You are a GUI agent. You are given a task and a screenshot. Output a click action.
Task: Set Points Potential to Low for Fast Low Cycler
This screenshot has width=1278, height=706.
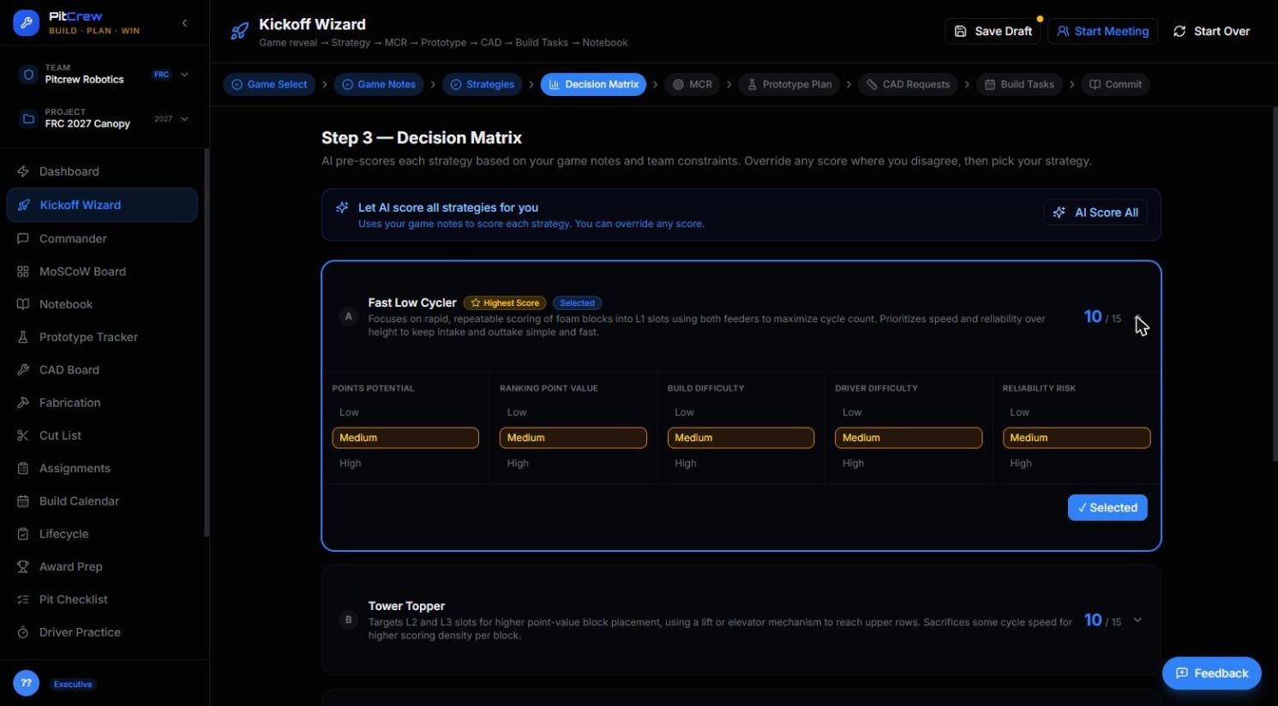405,412
